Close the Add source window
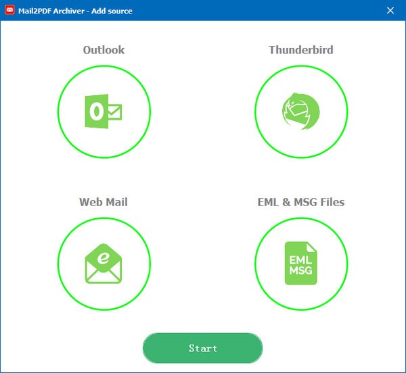The image size is (406, 373). click(x=390, y=11)
